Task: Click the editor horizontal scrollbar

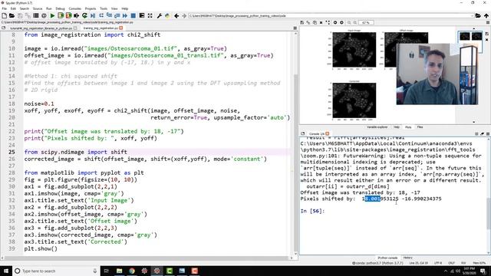Action: click(x=147, y=258)
